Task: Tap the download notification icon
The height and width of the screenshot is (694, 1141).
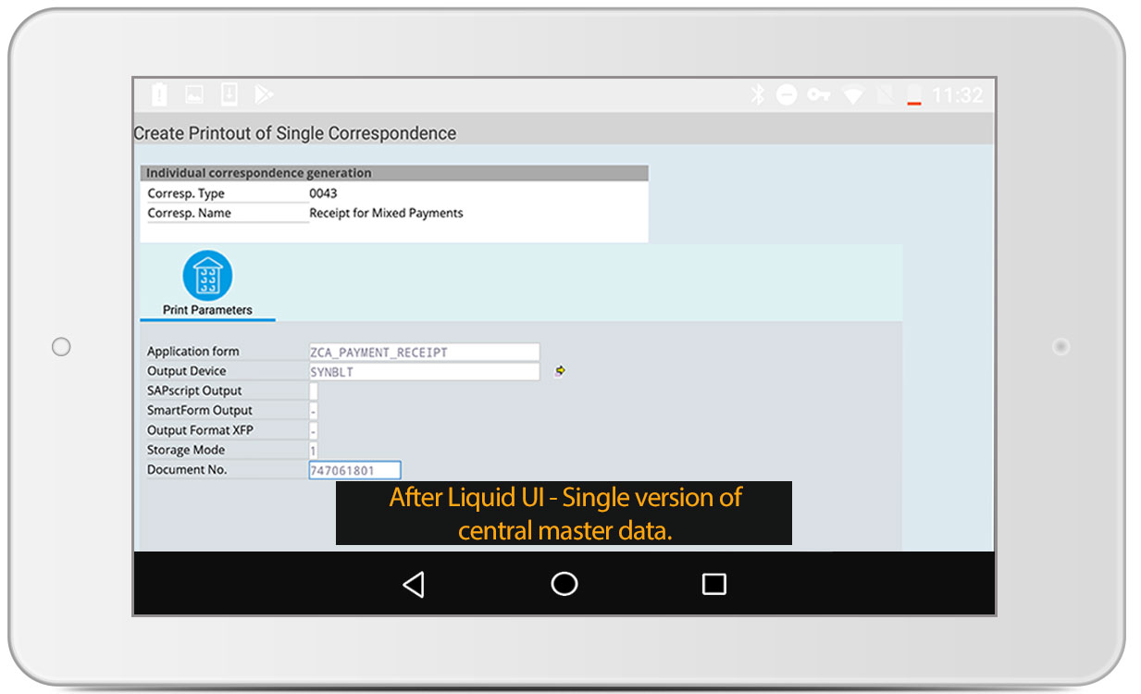Action: [x=229, y=94]
